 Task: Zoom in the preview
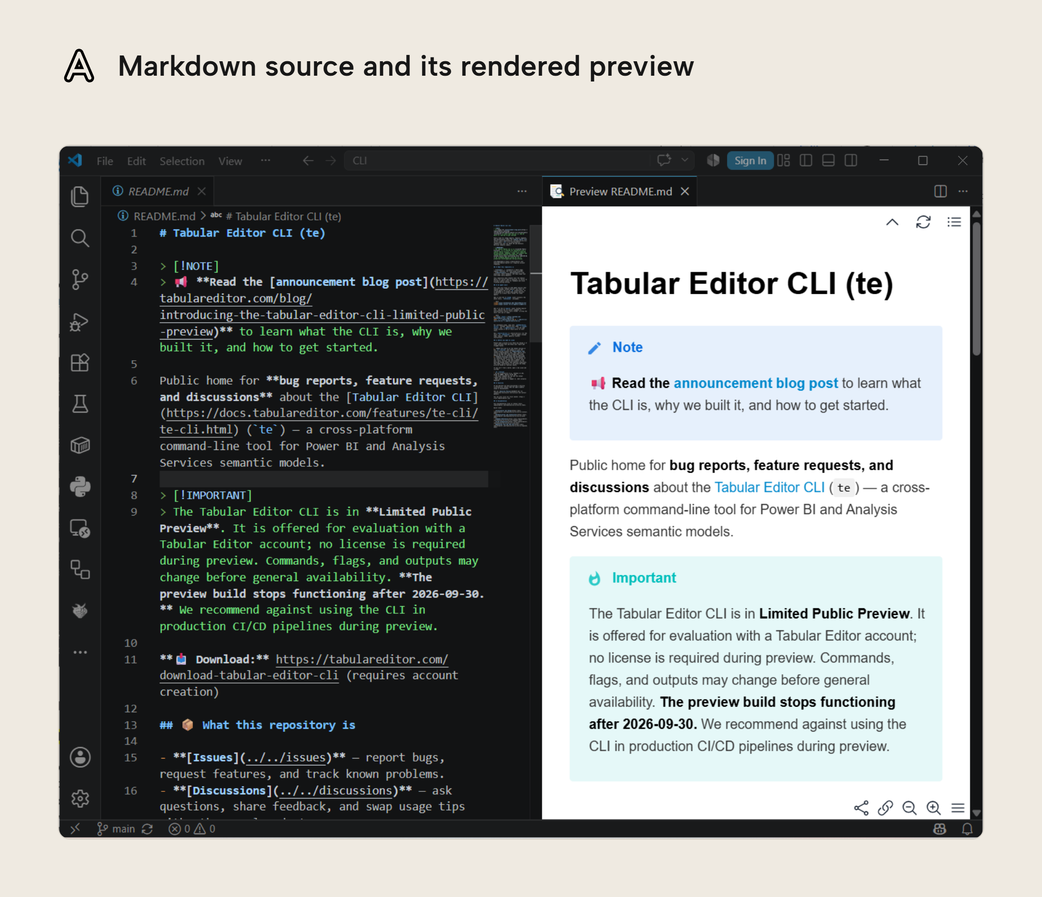pyautogui.click(x=933, y=808)
